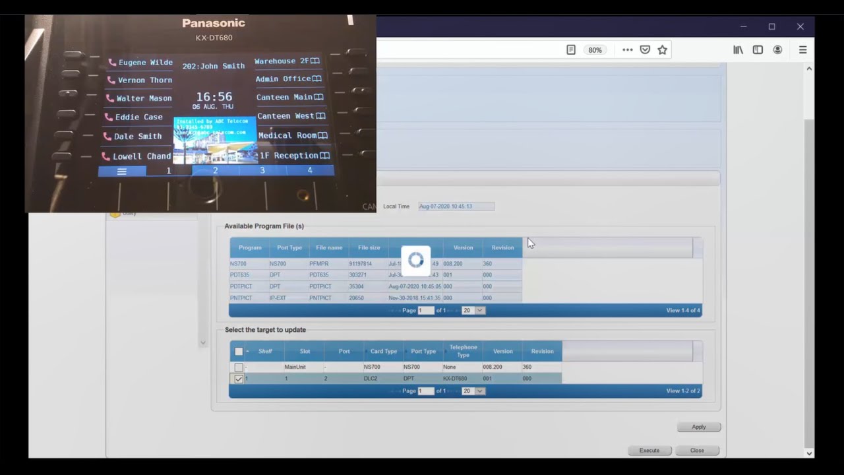
Task: Open the Firefox Library icon
Action: tap(738, 49)
